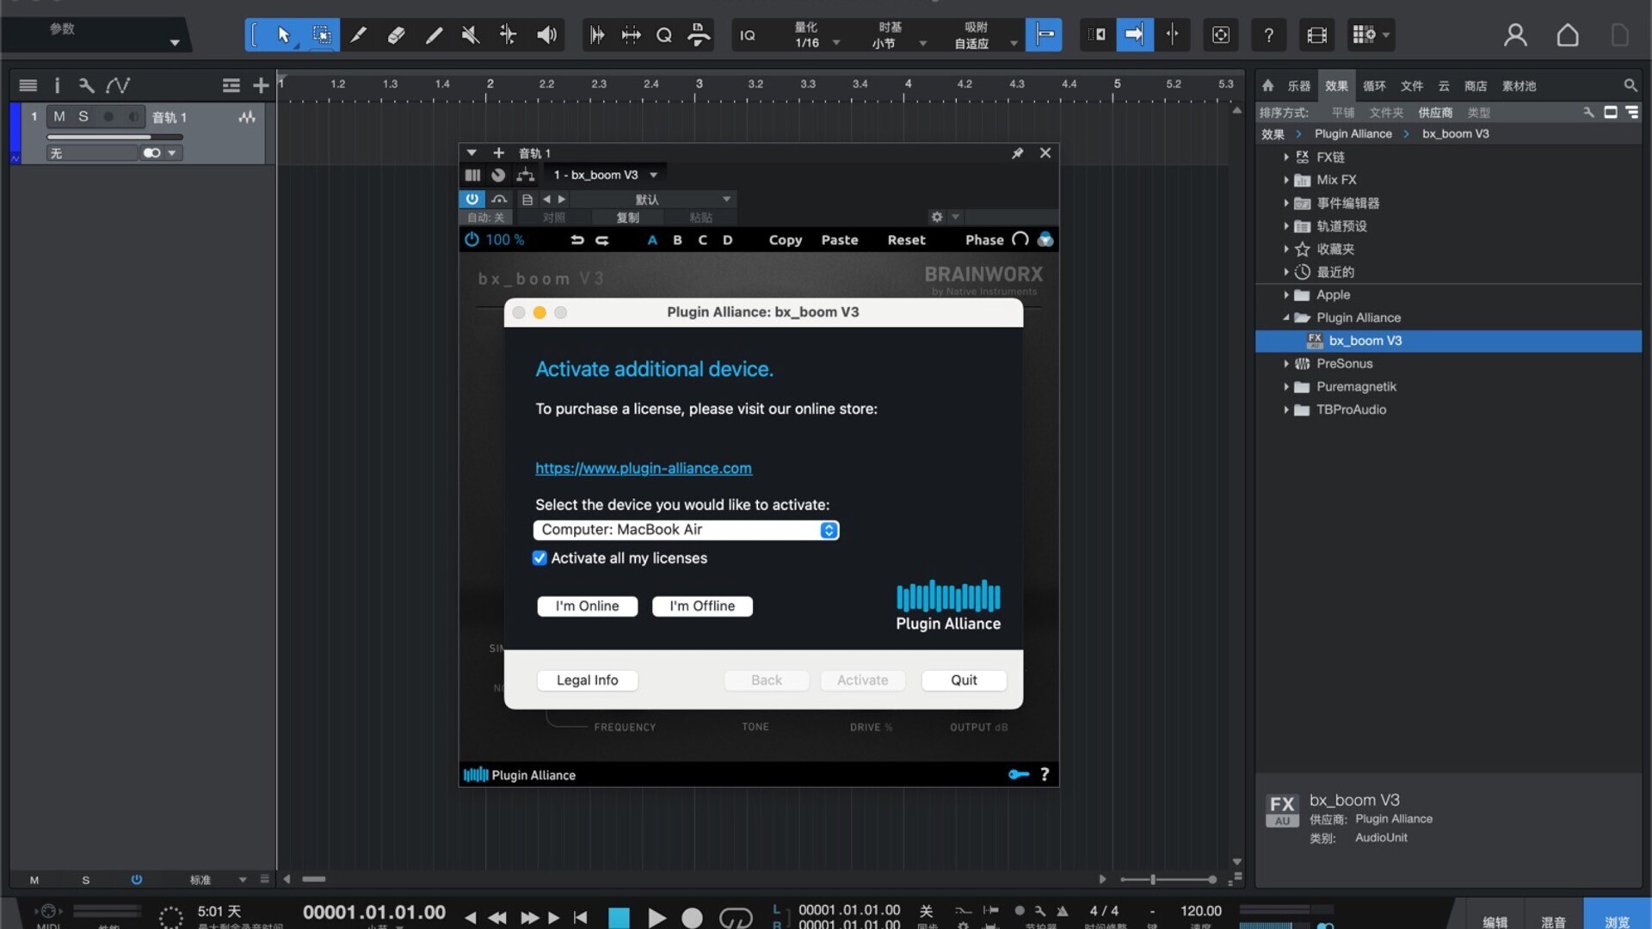Select the Mute tool
Image resolution: width=1652 pixels, height=929 pixels.
[x=471, y=35]
